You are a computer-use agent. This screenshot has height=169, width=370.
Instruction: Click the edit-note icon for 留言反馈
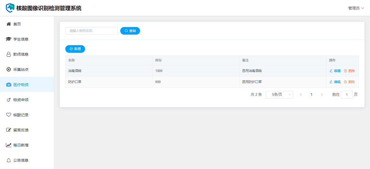pos(9,130)
